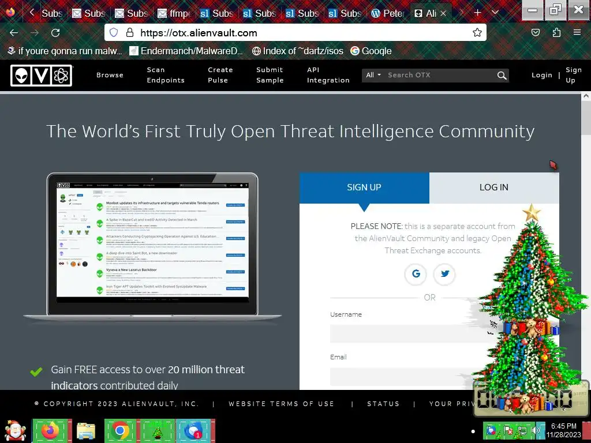This screenshot has height=443, width=591.
Task: Open the Browse menu item
Action: tap(110, 75)
